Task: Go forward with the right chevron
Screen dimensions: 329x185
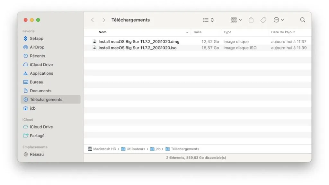Action: [104, 20]
